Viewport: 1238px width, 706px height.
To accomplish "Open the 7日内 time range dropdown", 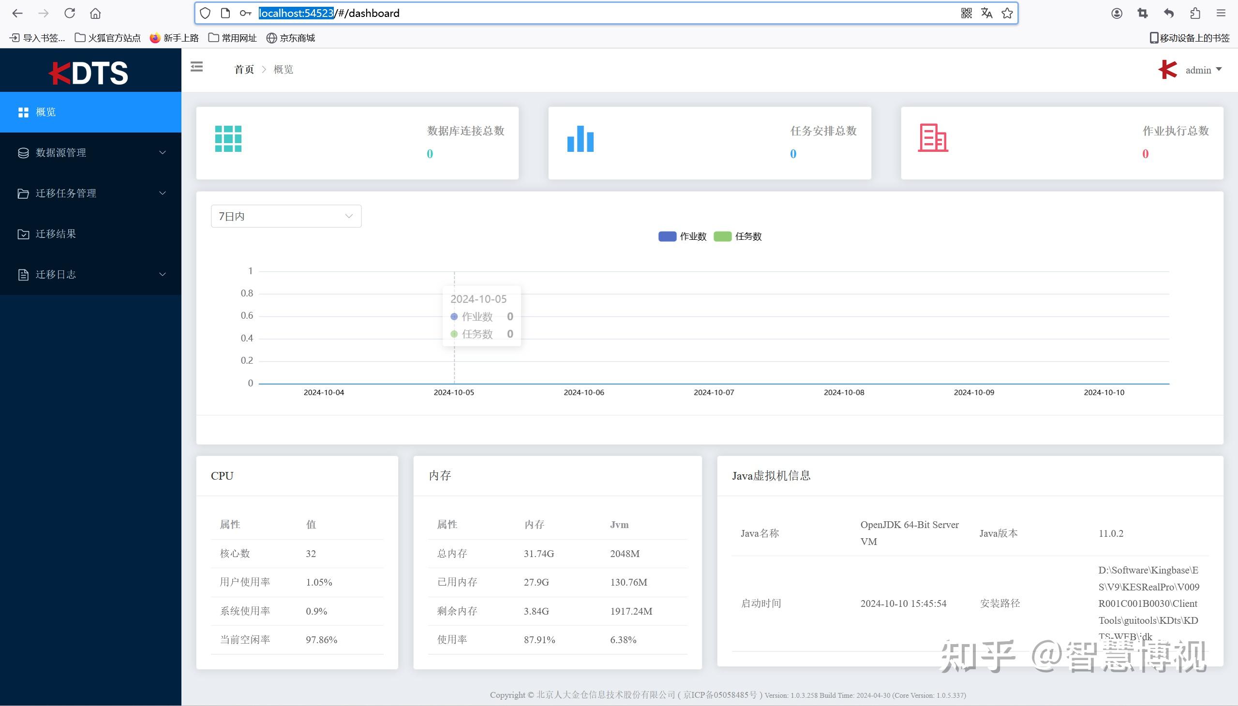I will [286, 216].
